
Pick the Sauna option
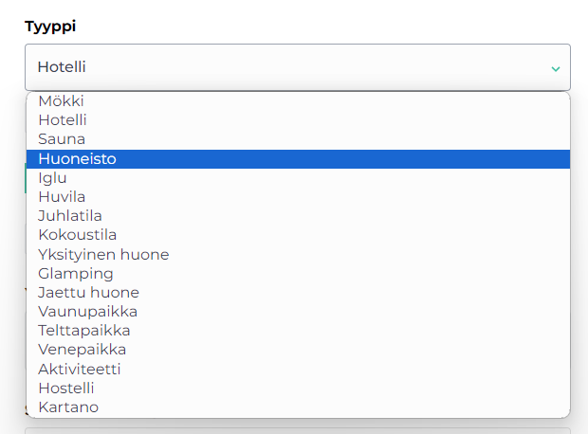click(62, 139)
